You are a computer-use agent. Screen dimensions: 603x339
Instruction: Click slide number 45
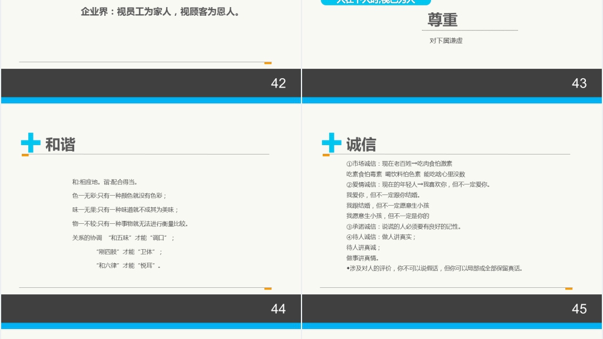pyautogui.click(x=579, y=309)
